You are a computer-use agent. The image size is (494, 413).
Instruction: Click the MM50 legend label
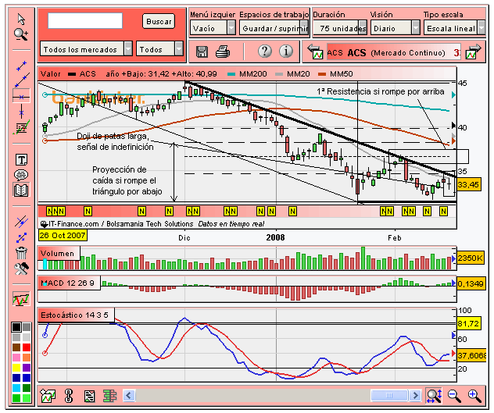click(x=342, y=74)
